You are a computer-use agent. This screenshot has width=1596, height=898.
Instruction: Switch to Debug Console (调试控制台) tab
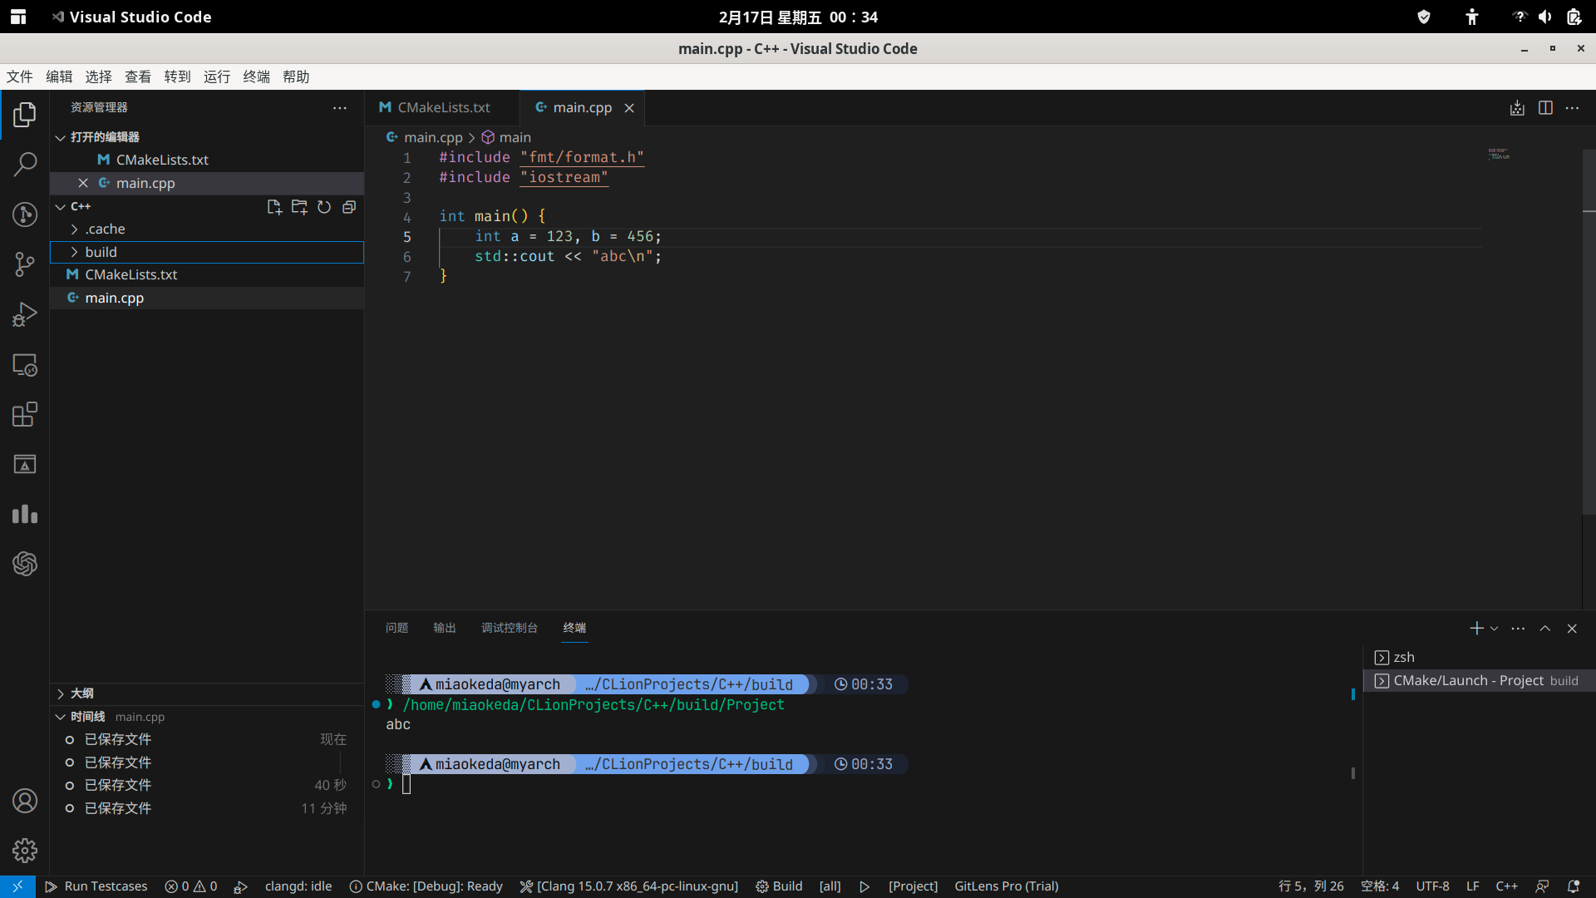[510, 628]
